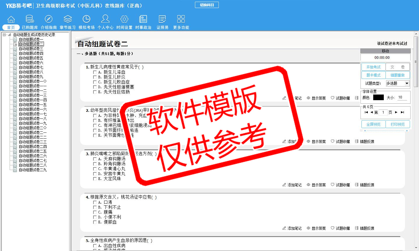Open the 已购题库 database icon
Viewport: 419px width, 251px height.
pyautogui.click(x=30, y=19)
